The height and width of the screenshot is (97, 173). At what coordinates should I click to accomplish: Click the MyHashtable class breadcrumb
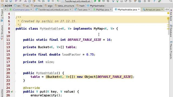[x=96, y=6]
